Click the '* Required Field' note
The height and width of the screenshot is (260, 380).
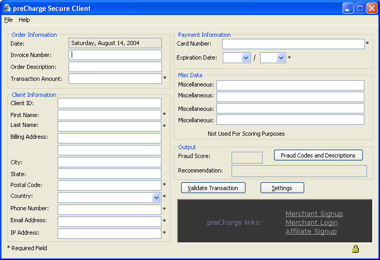coord(27,248)
